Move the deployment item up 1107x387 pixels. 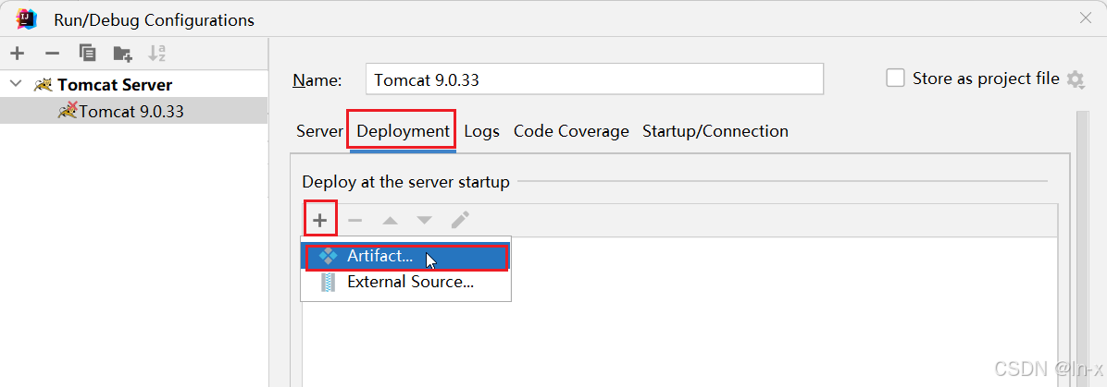coord(390,221)
